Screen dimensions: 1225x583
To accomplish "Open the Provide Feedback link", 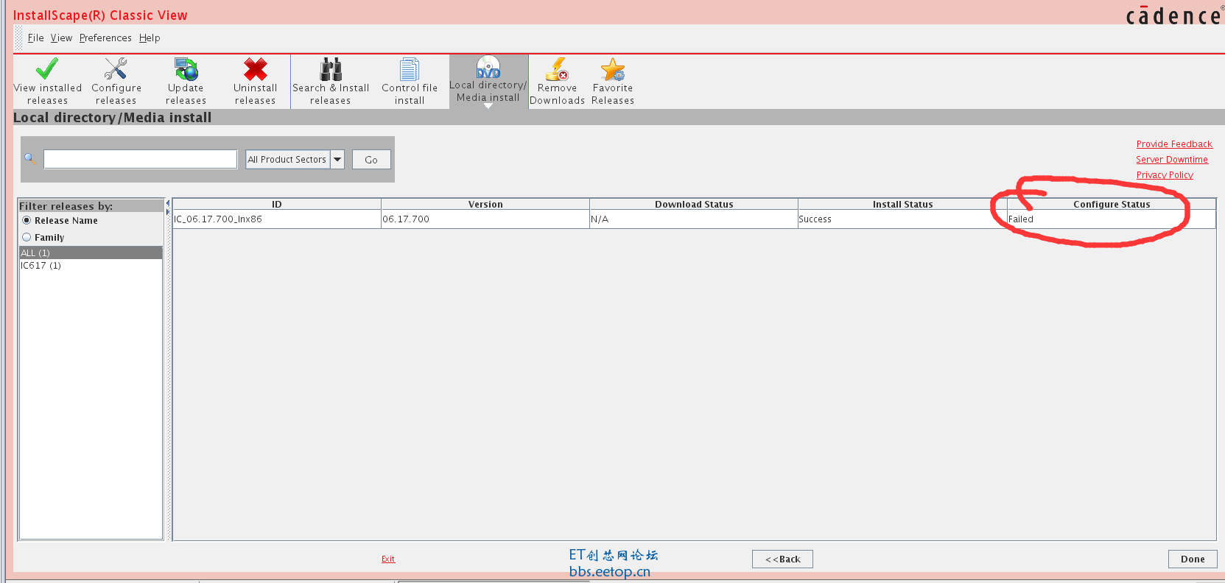I will (x=1174, y=144).
